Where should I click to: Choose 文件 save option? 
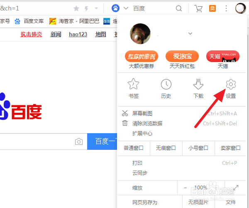click(x=231, y=202)
